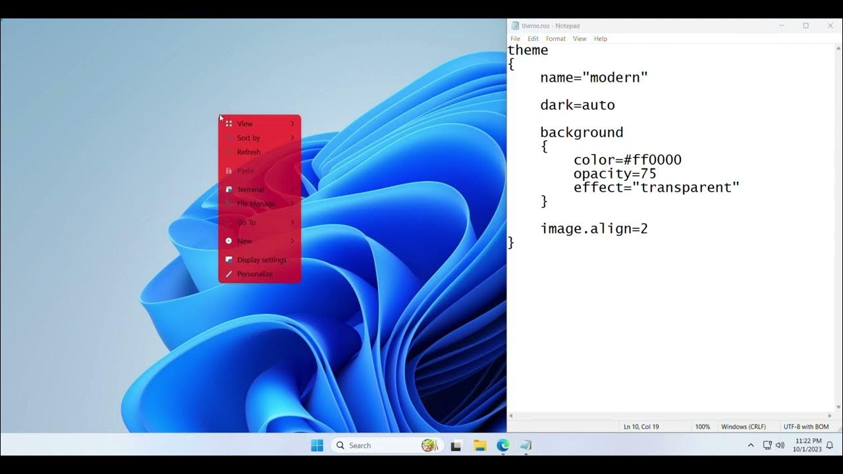Click the Ln 10, Col 19 status indicator
This screenshot has width=843, height=474.
click(x=641, y=427)
